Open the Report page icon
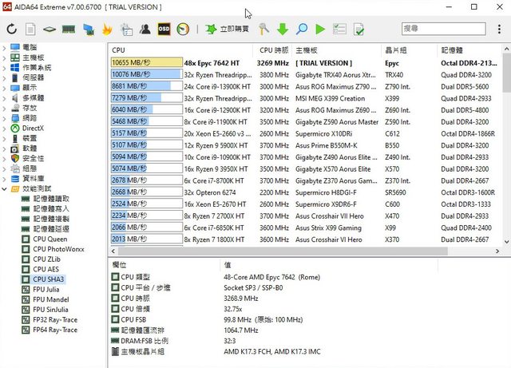 (x=30, y=29)
